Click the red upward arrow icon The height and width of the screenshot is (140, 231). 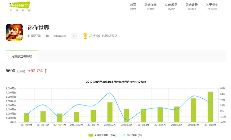(46, 71)
